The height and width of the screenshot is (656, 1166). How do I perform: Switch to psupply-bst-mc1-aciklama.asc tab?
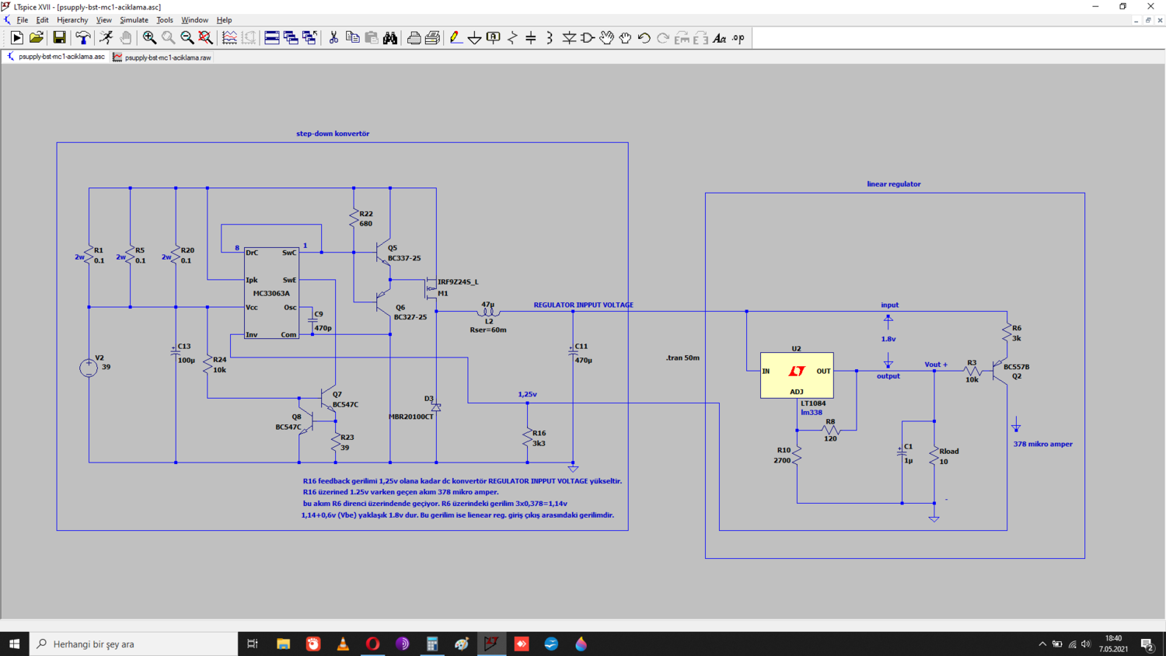pyautogui.click(x=55, y=57)
